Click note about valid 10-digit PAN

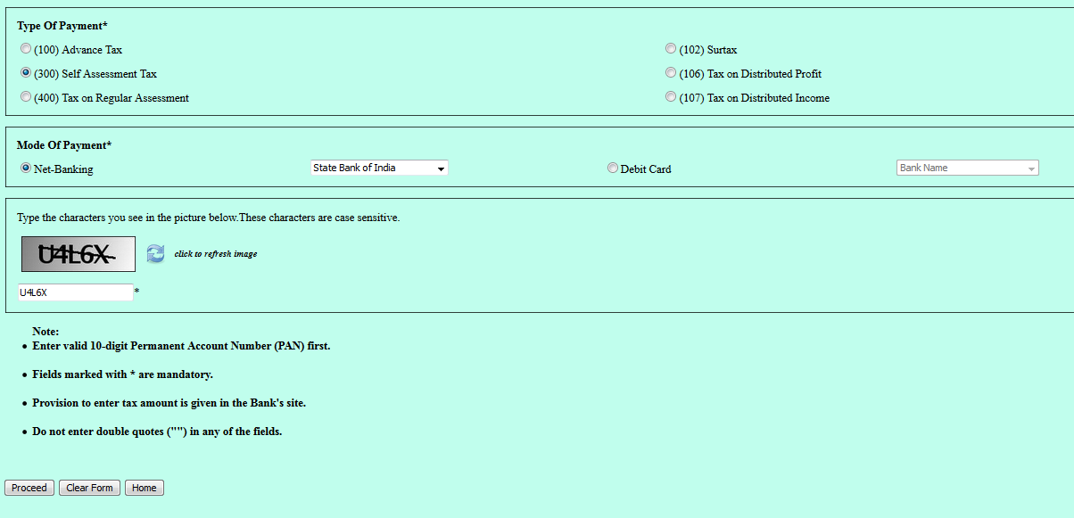[181, 346]
